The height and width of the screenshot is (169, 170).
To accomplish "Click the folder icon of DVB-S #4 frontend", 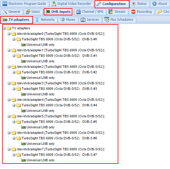I will point(19,105).
